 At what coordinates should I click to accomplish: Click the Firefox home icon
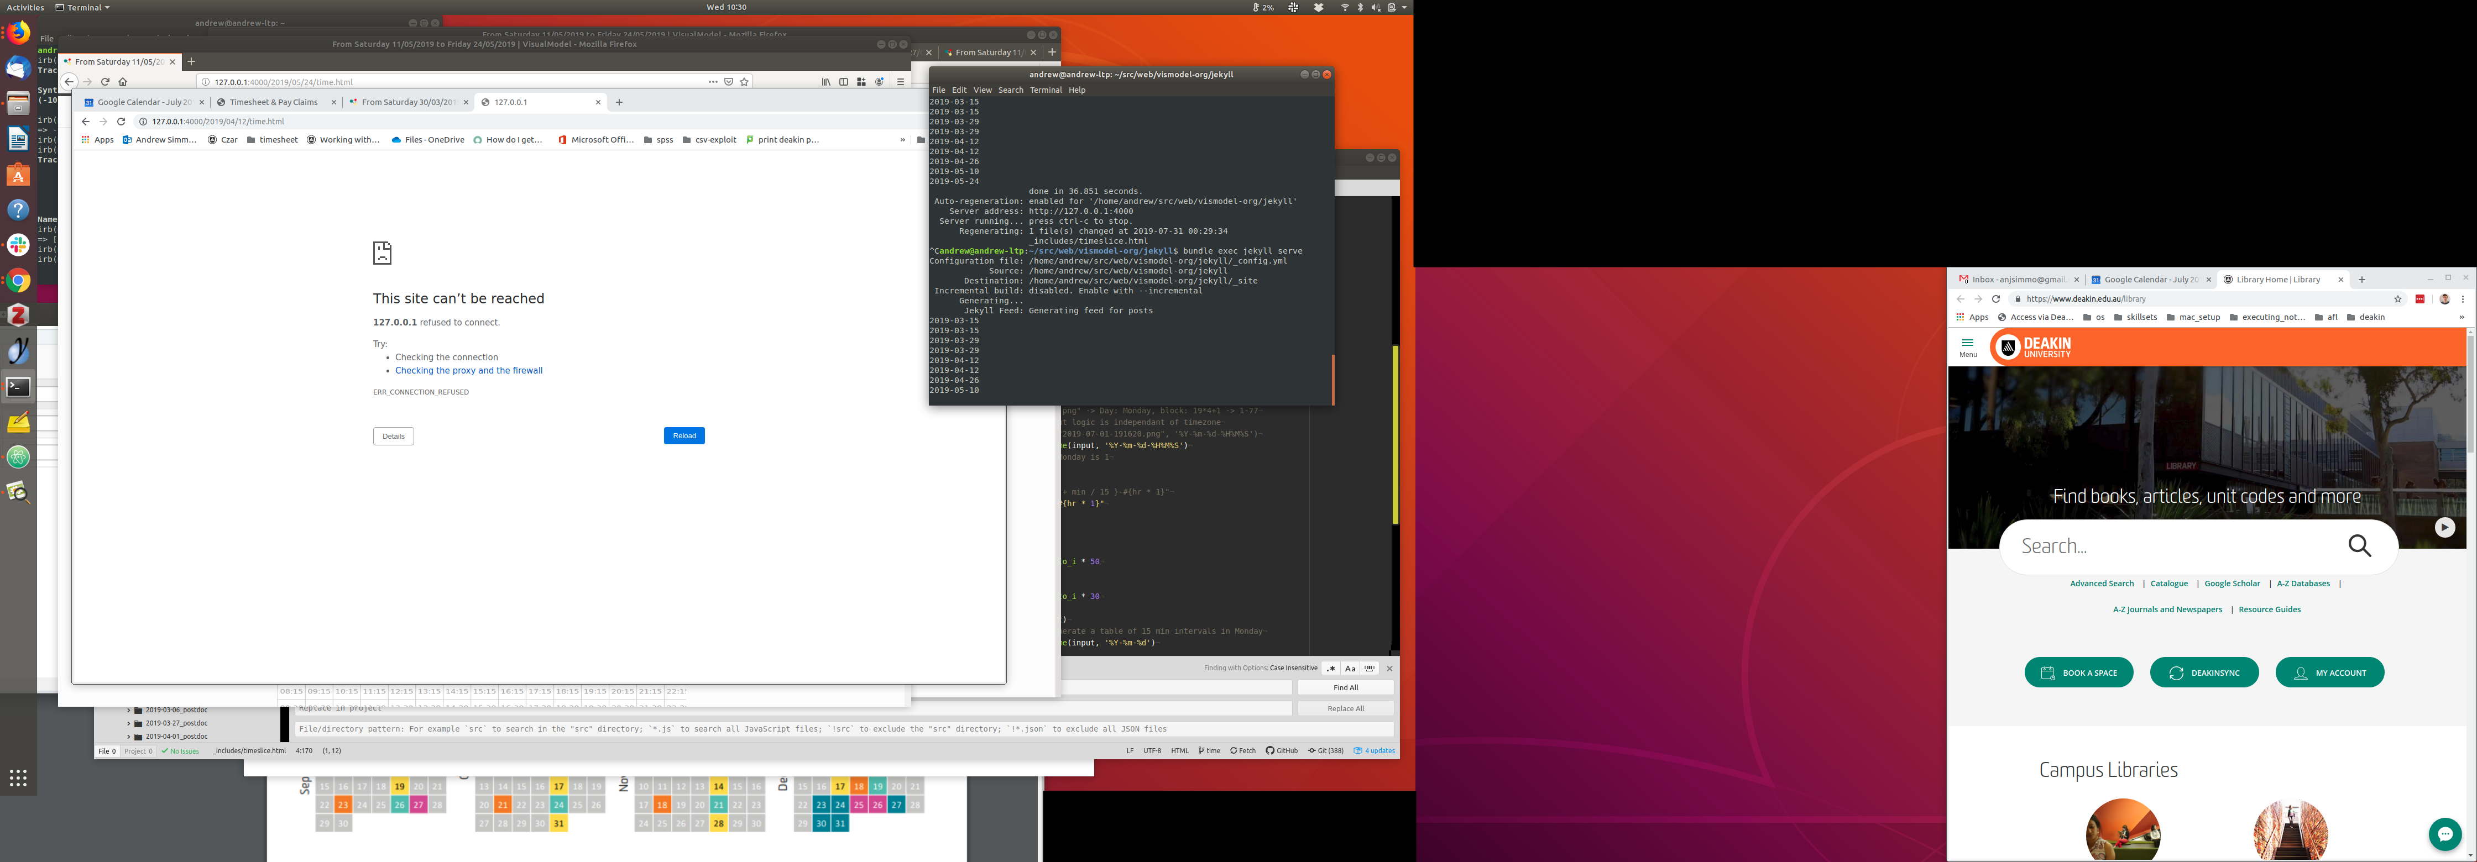[x=122, y=82]
